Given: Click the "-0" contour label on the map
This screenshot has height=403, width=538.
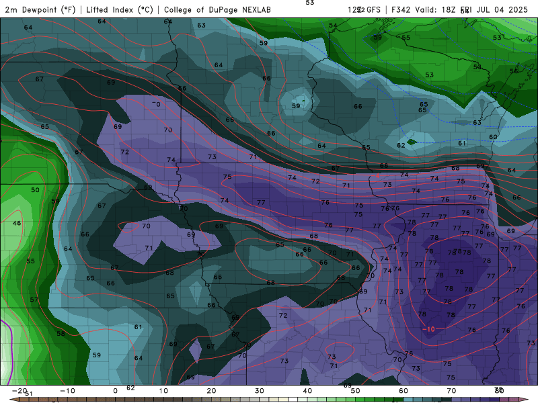Looking at the screenshot, I should pos(156,104).
